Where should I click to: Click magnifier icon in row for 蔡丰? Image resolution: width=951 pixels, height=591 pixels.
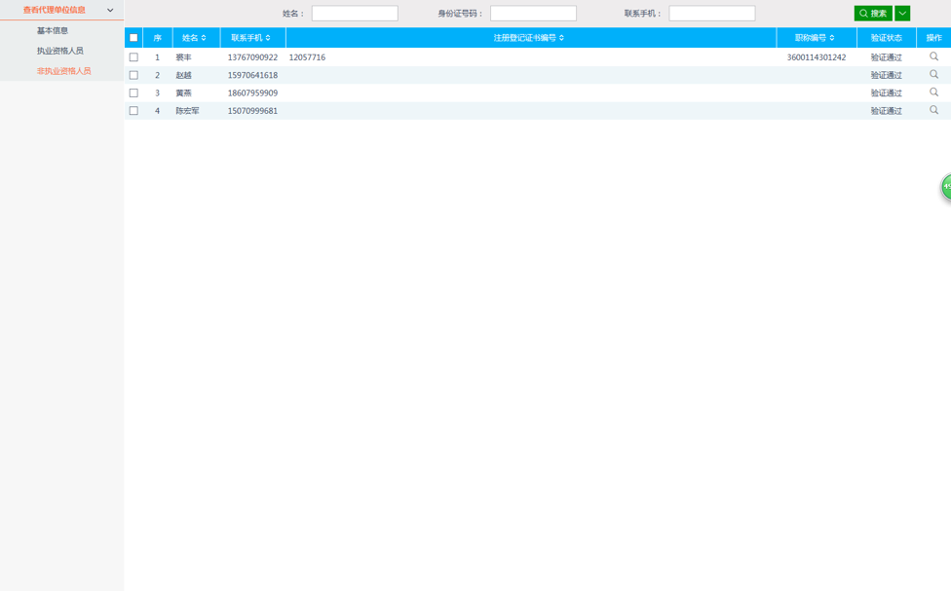(x=933, y=57)
